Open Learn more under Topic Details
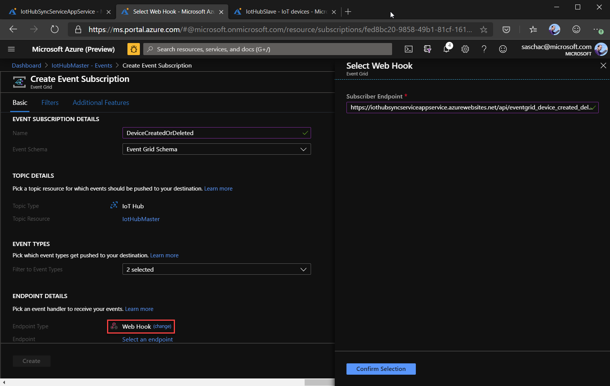Viewport: 610px width, 386px height. 218,188
